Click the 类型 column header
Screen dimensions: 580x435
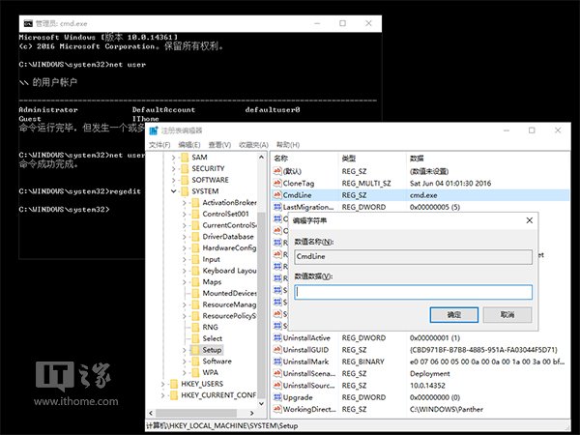(349, 158)
